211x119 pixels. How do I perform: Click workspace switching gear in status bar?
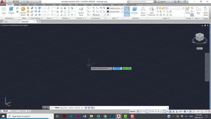(185, 111)
